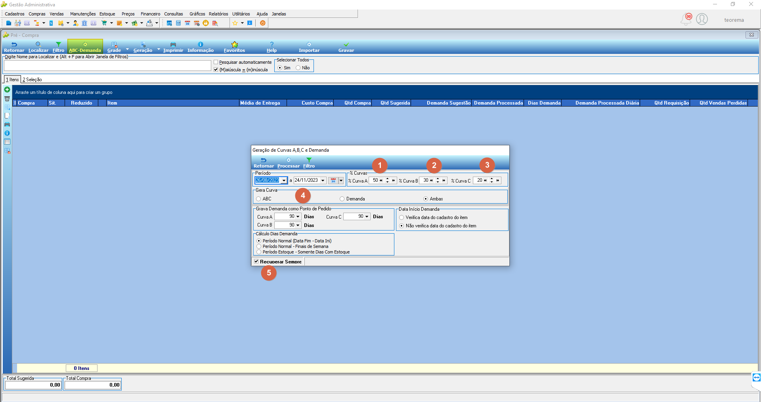
Task: Expand the Curva A dias dropdown
Action: pyautogui.click(x=298, y=217)
